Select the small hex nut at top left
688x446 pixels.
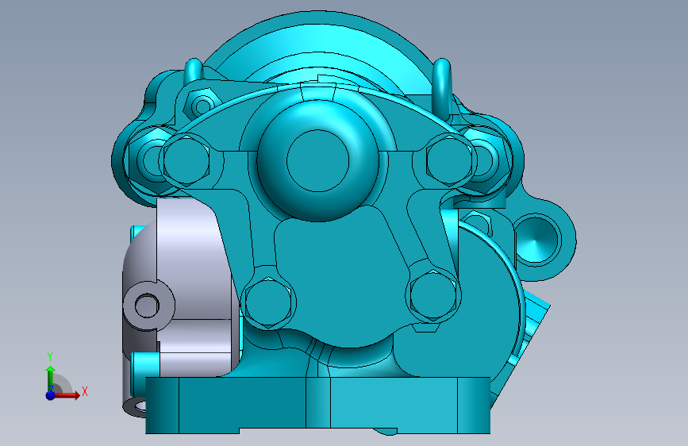click(202, 105)
